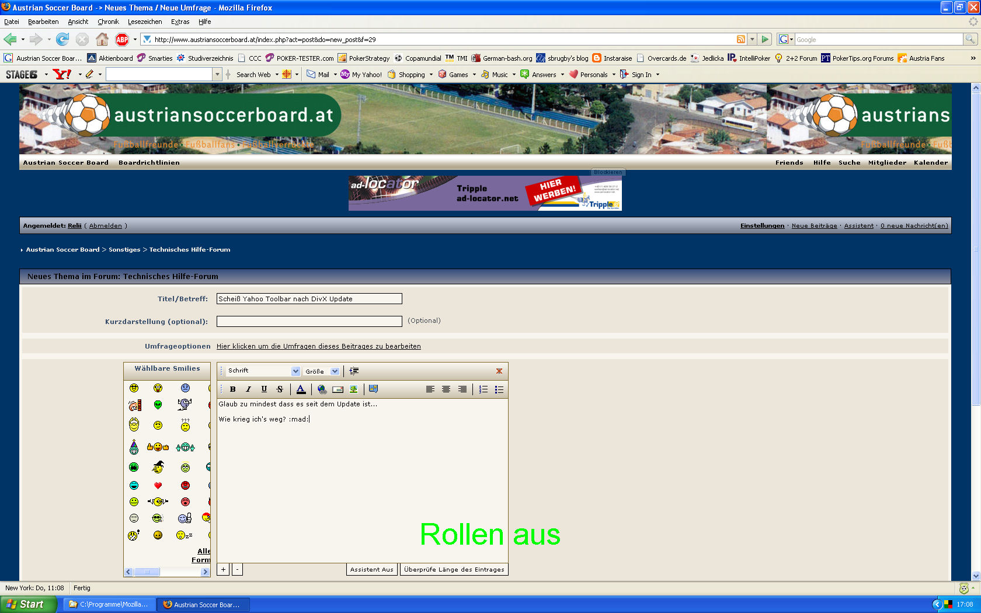The width and height of the screenshot is (981, 613).
Task: Click the green Go arrow button
Action: coord(765,39)
